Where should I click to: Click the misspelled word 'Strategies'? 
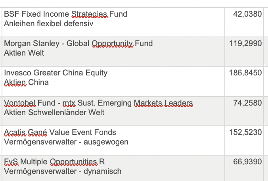pyautogui.click(x=89, y=14)
